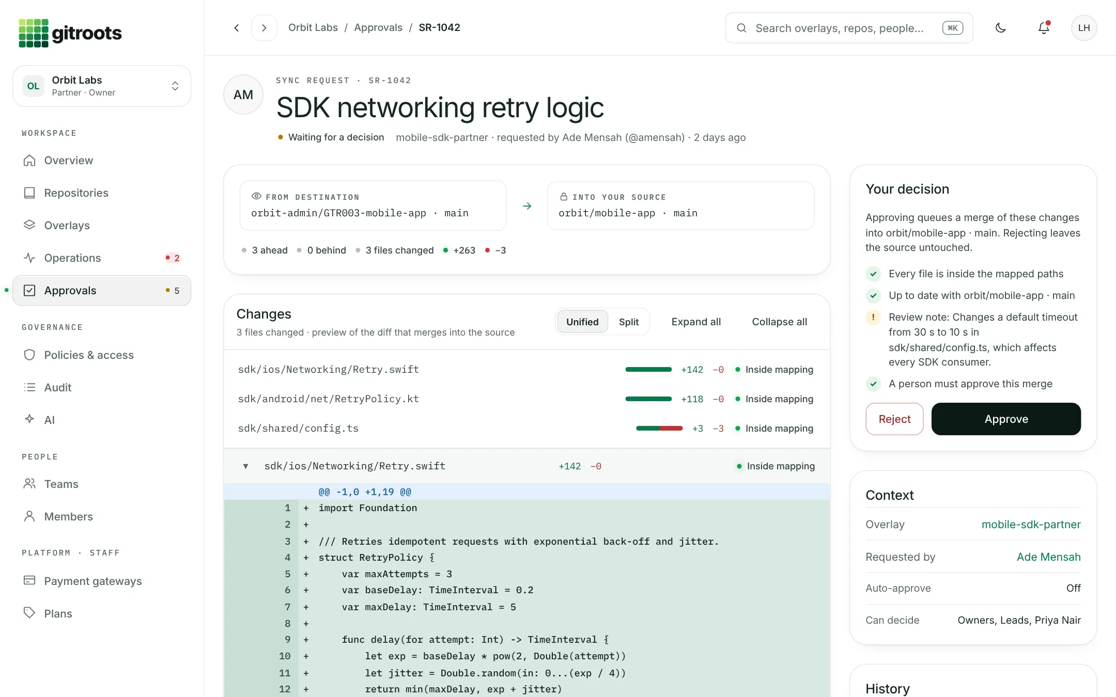Viewport: 1116px width, 697px height.
Task: Click the lock icon by INTO YOUR SOURCE
Action: pos(564,197)
